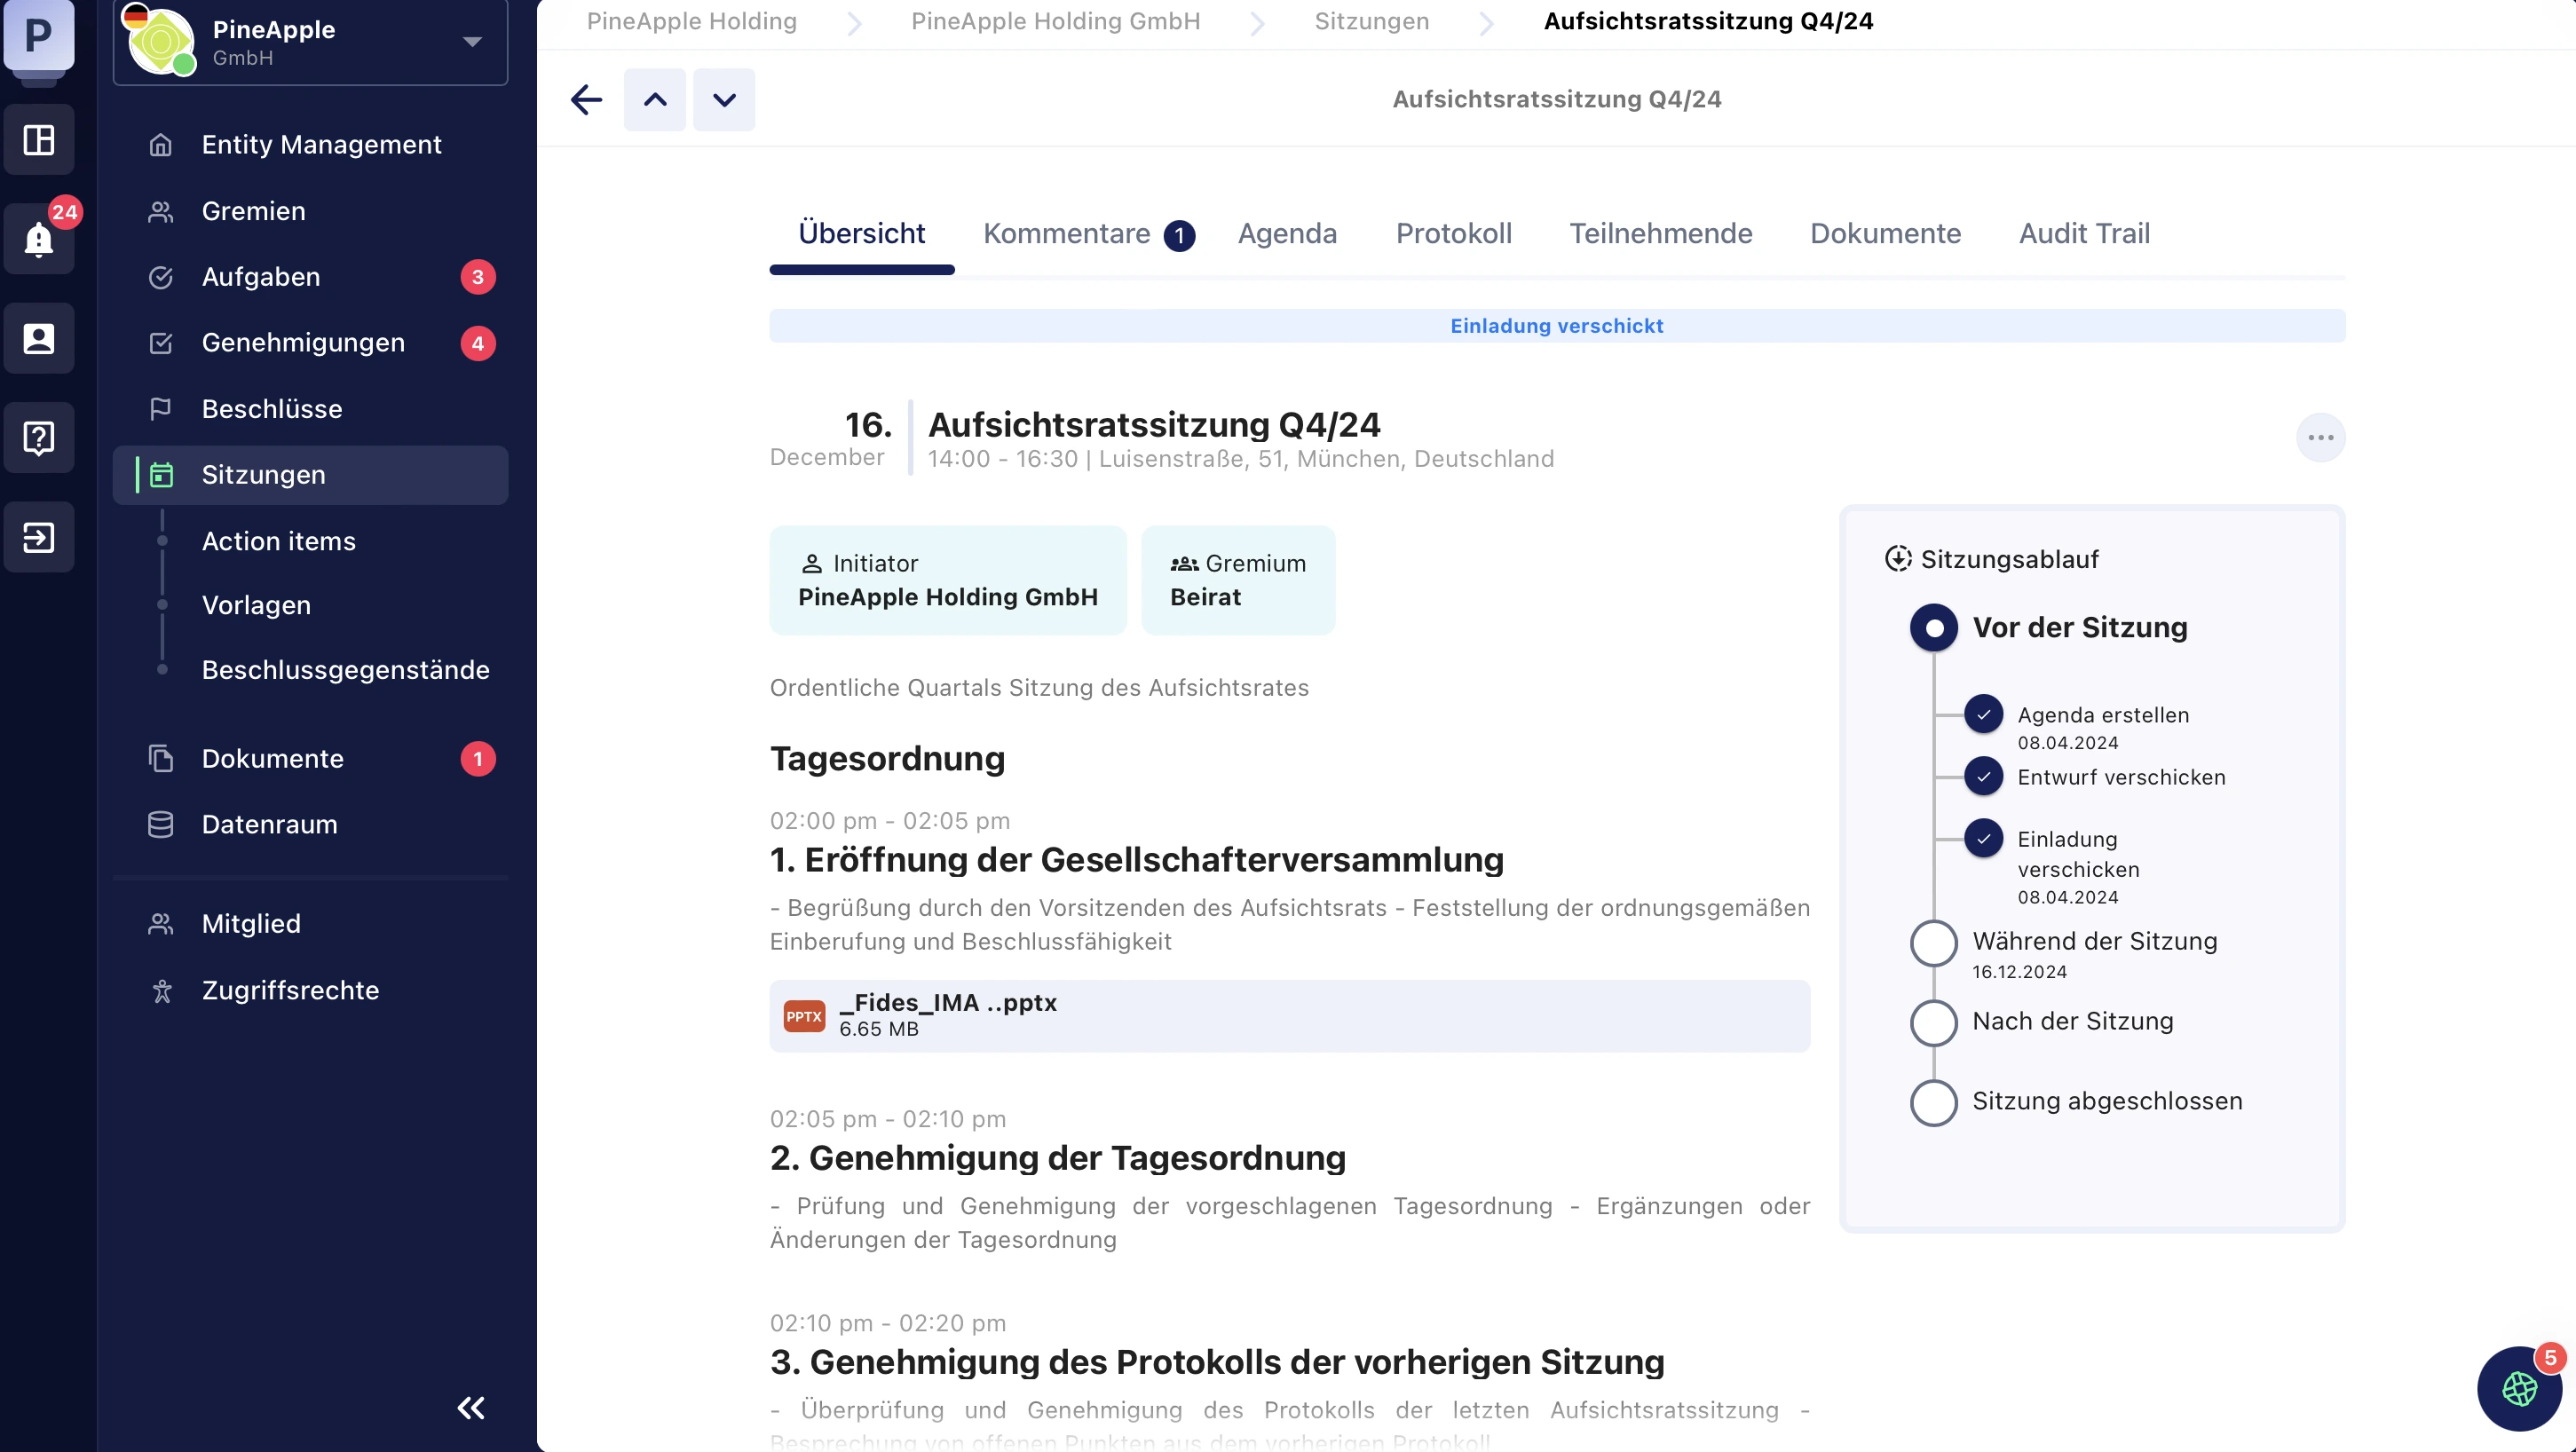Click the Gremium group icon
Viewport: 2576px width, 1452px height.
pyautogui.click(x=1184, y=563)
